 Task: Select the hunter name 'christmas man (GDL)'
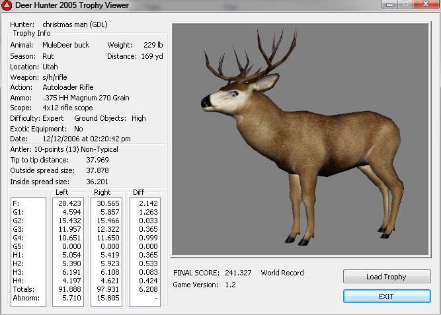tap(75, 24)
